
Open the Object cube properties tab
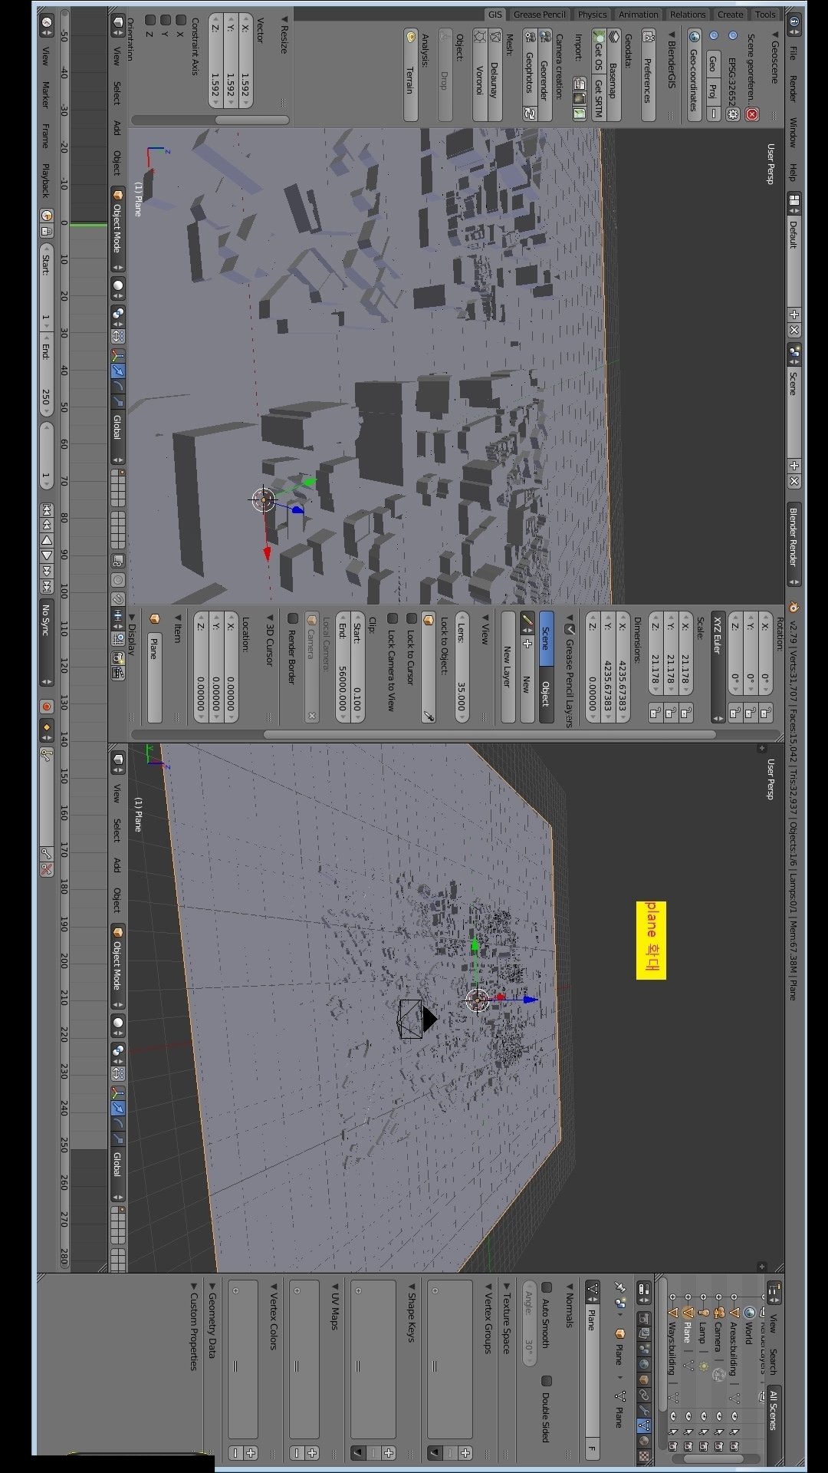click(644, 1379)
